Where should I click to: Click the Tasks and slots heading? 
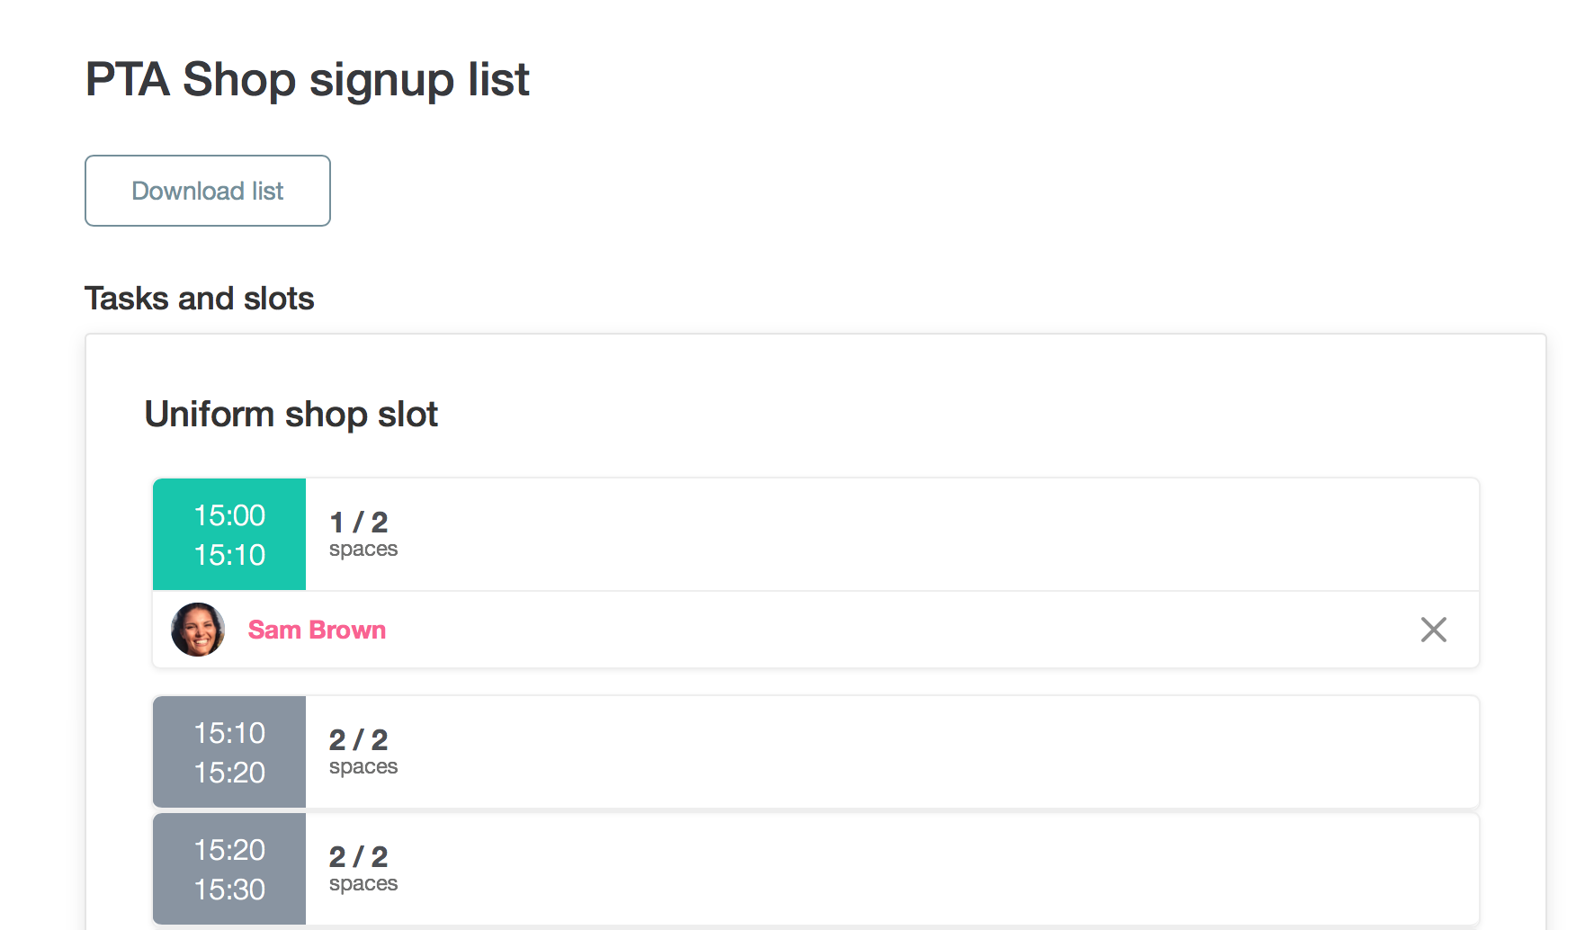pyautogui.click(x=199, y=299)
